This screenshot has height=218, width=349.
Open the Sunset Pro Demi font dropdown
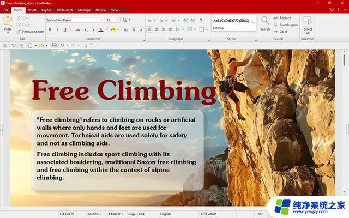pos(102,20)
